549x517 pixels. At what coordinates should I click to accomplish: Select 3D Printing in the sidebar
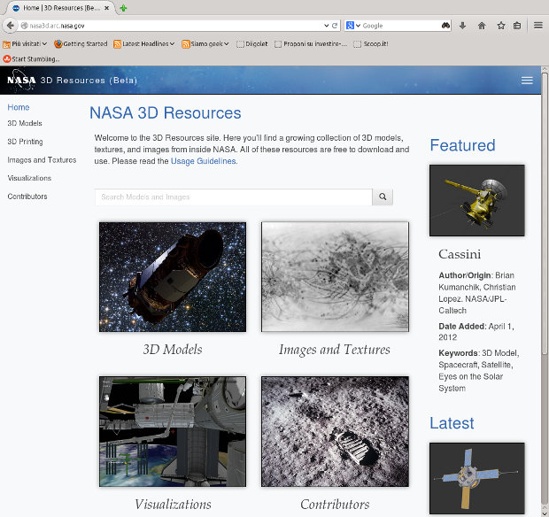(25, 142)
